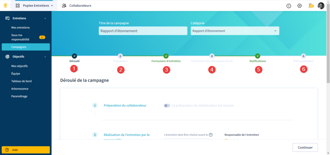Select Campagnes in the sidebar

tap(26, 47)
